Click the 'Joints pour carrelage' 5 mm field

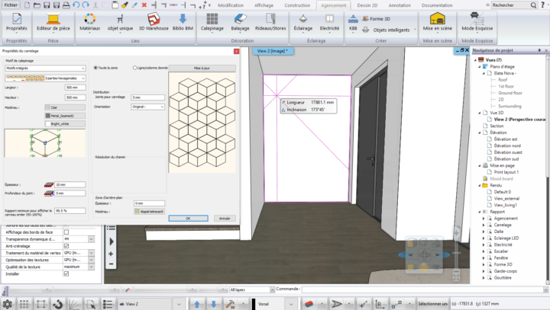point(147,97)
